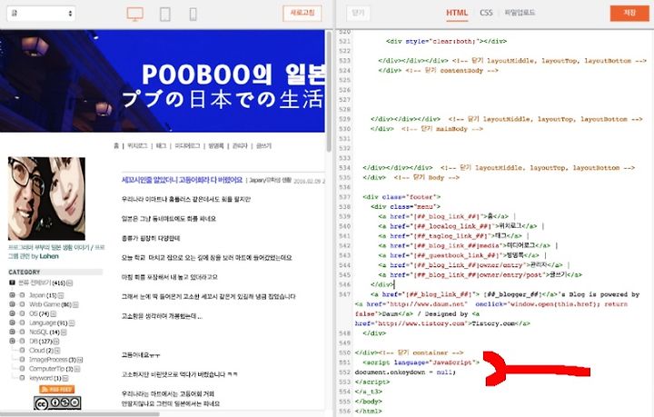Open the all-categories (416) entry
The height and width of the screenshot is (417, 654).
[x=42, y=283]
